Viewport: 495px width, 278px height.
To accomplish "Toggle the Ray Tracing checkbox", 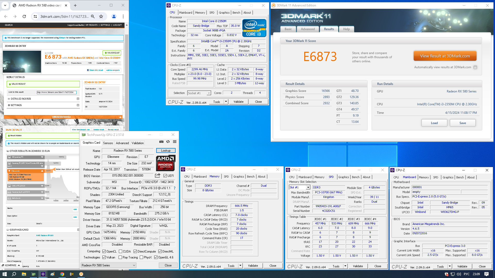I will click(120, 257).
